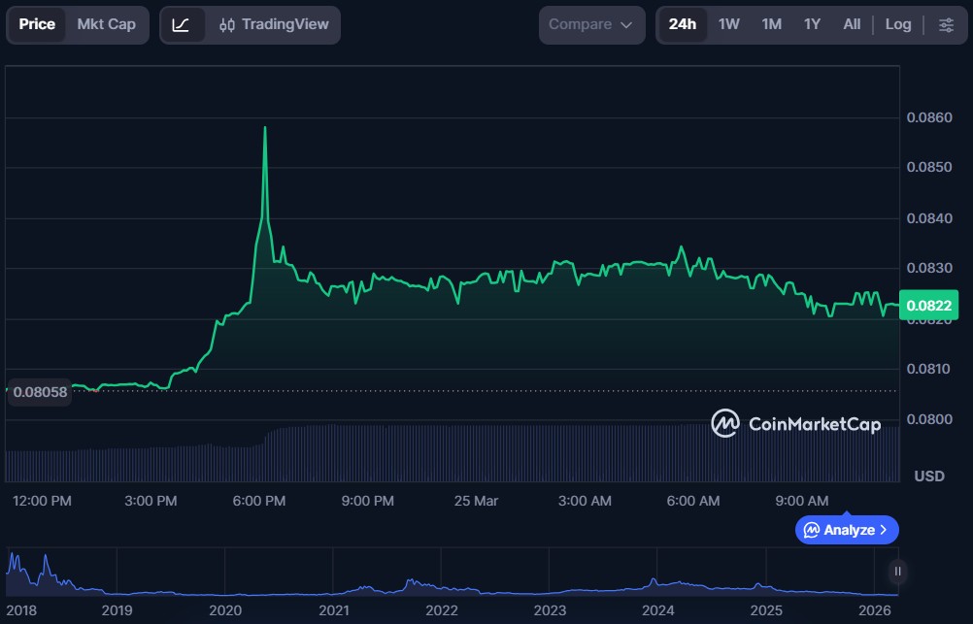The height and width of the screenshot is (624, 973).
Task: Switch to TradingView candlestick chart
Action: pos(274,24)
